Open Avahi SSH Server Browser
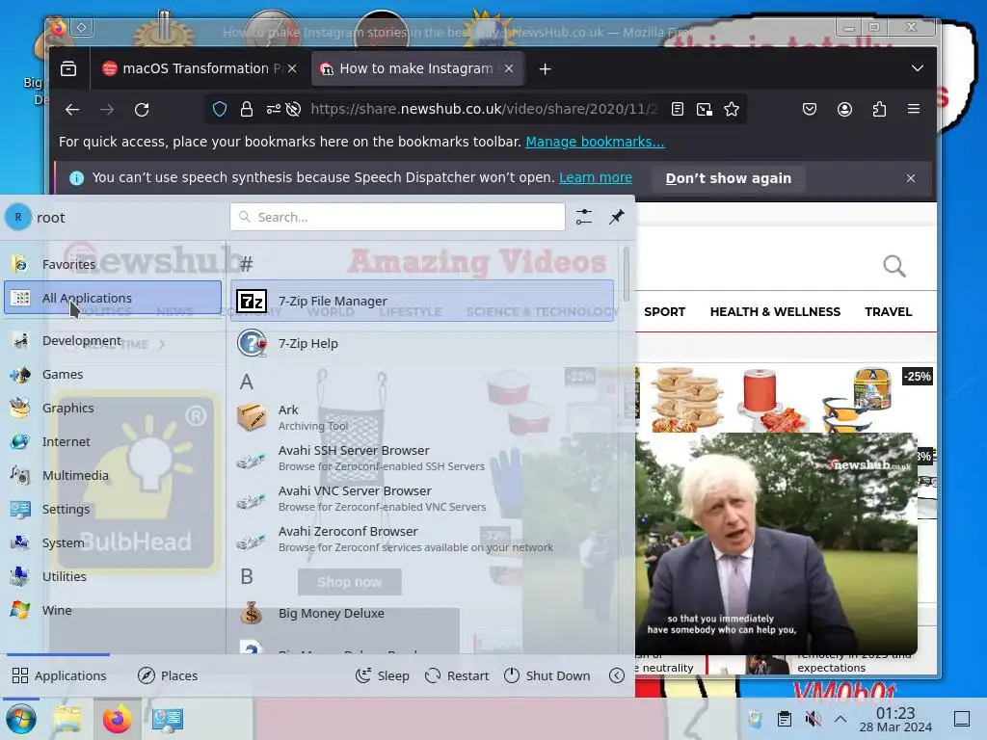 click(x=422, y=458)
